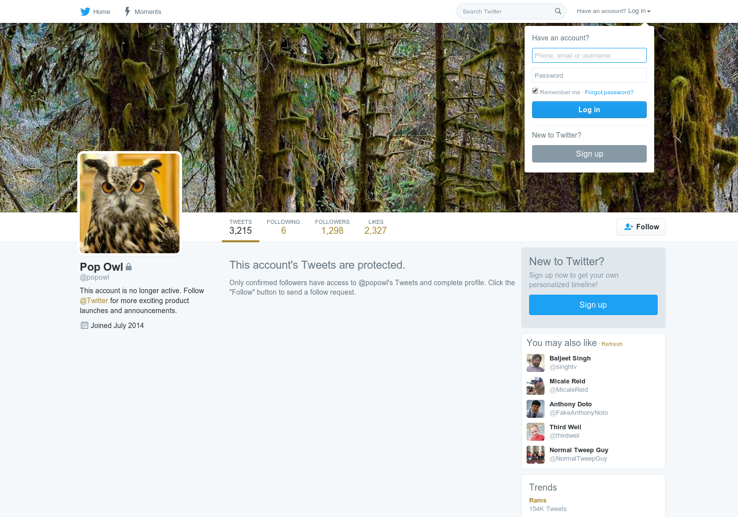Select the Likes tab
This screenshot has width=738, height=517.
[375, 227]
